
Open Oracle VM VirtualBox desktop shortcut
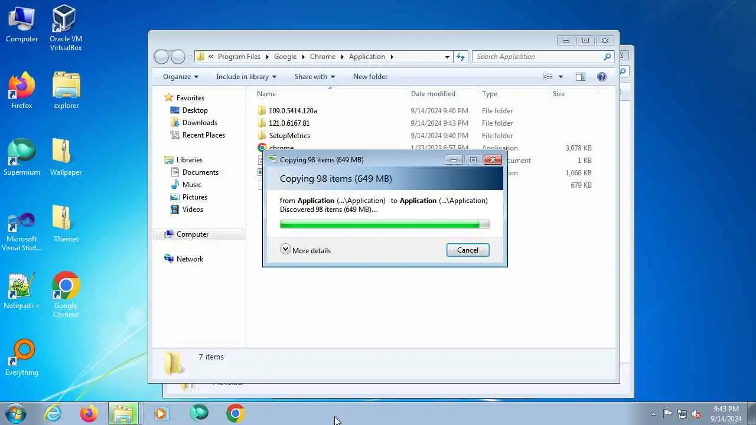point(66,28)
